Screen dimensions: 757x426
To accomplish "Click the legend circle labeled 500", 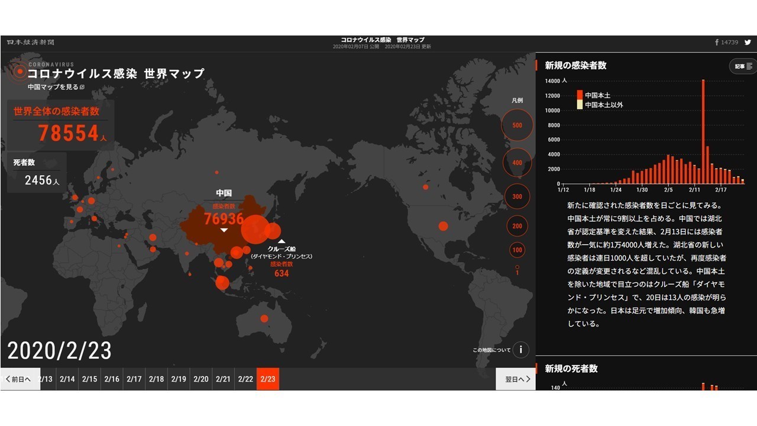I will 517,125.
